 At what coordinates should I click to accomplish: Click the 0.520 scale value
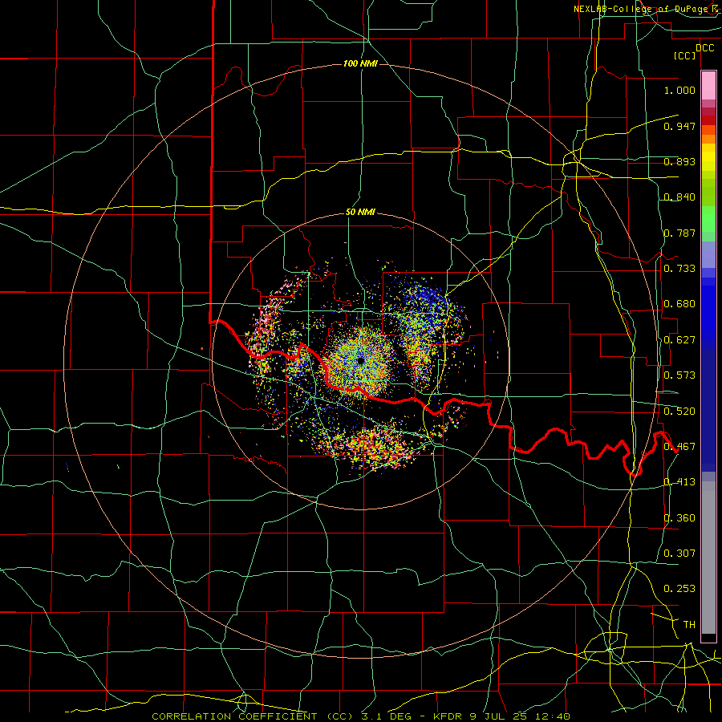click(x=679, y=412)
